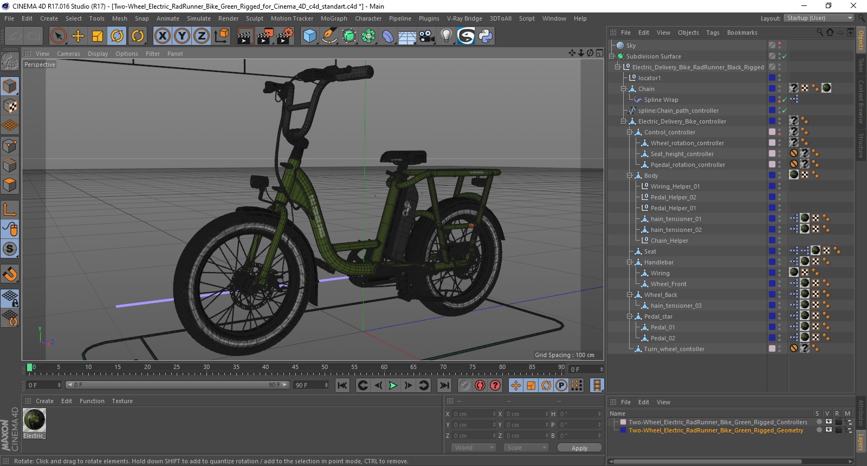Click the Chain layer color swatch
This screenshot has width=867, height=466.
(x=772, y=89)
